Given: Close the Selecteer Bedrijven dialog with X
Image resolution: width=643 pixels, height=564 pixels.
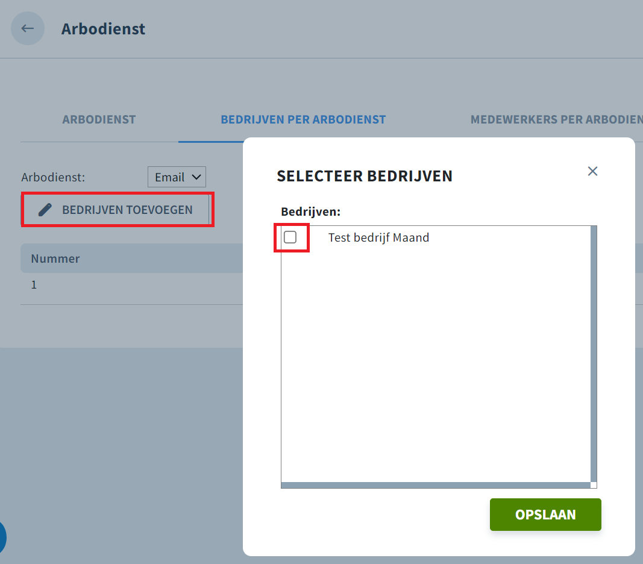Looking at the screenshot, I should [592, 171].
